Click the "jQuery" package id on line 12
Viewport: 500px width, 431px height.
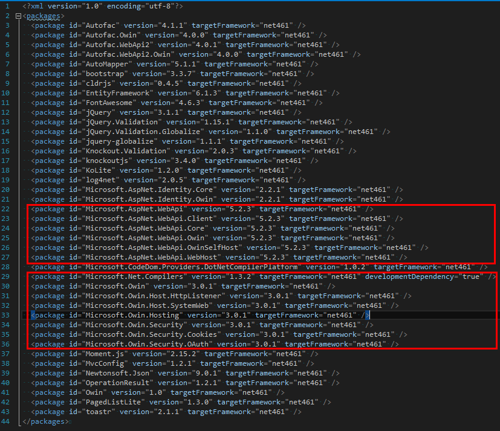[x=99, y=112]
